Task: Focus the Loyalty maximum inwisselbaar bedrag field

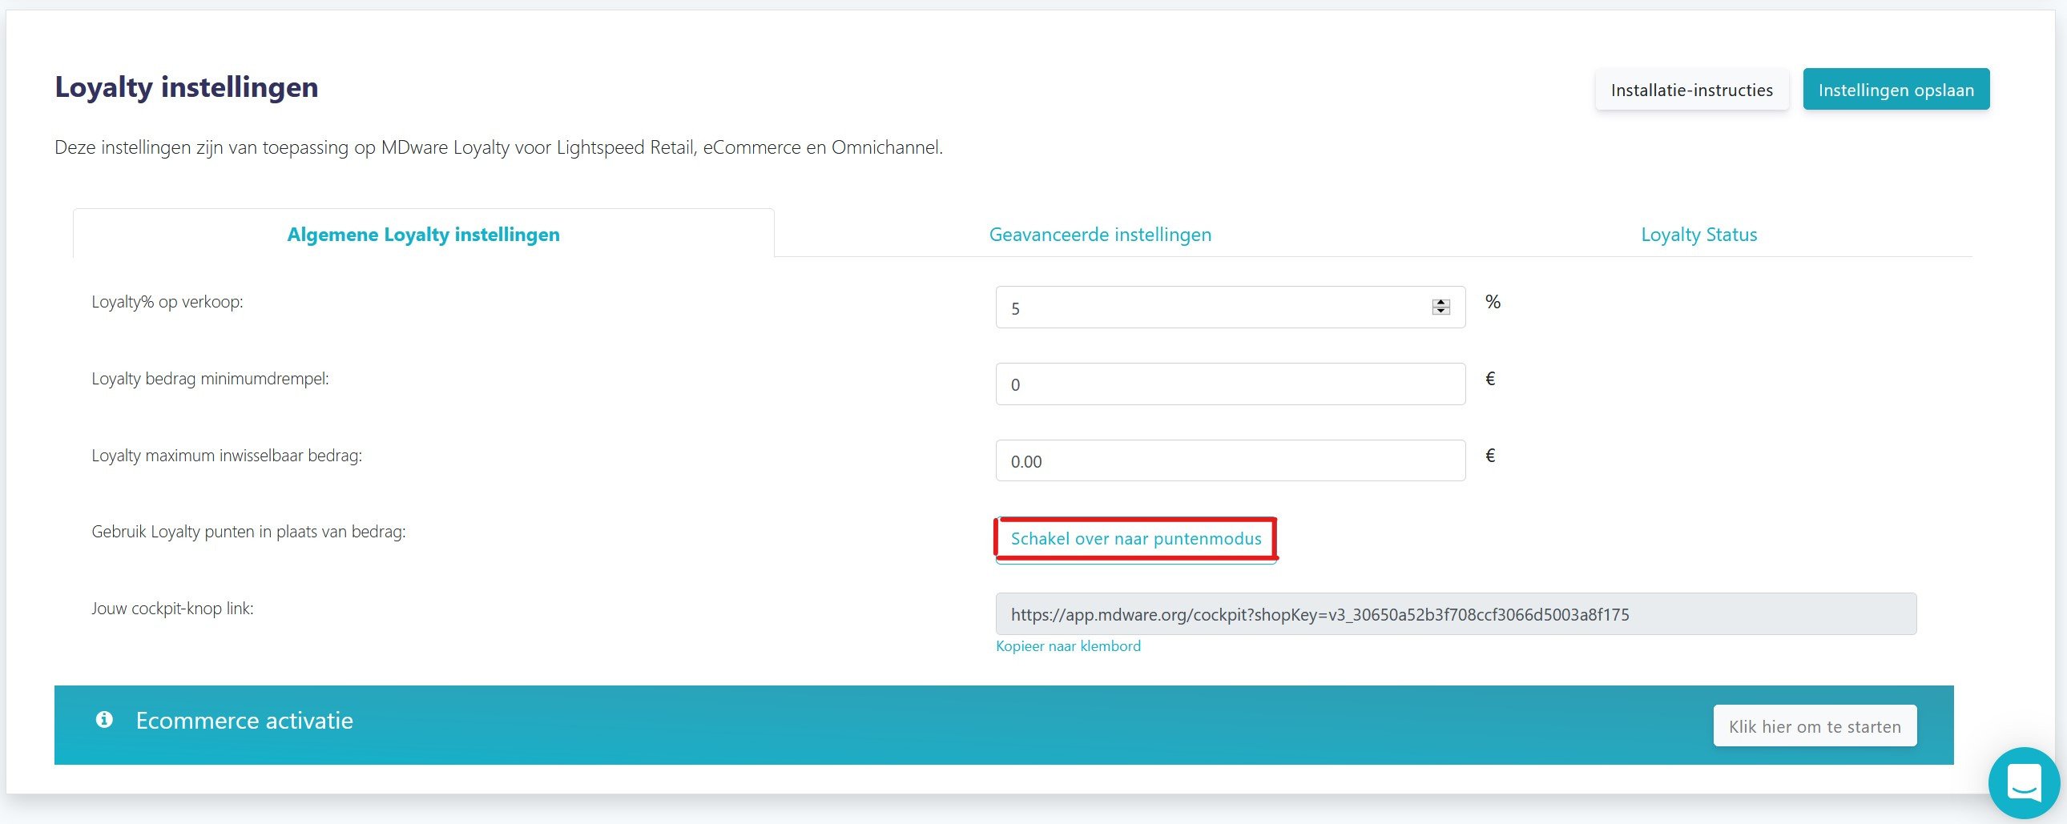Action: [x=1230, y=460]
